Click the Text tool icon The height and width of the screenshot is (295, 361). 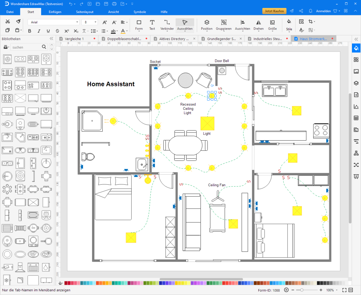(x=152, y=22)
